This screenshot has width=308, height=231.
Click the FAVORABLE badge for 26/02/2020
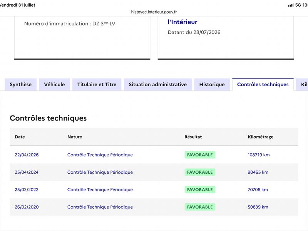(200, 207)
